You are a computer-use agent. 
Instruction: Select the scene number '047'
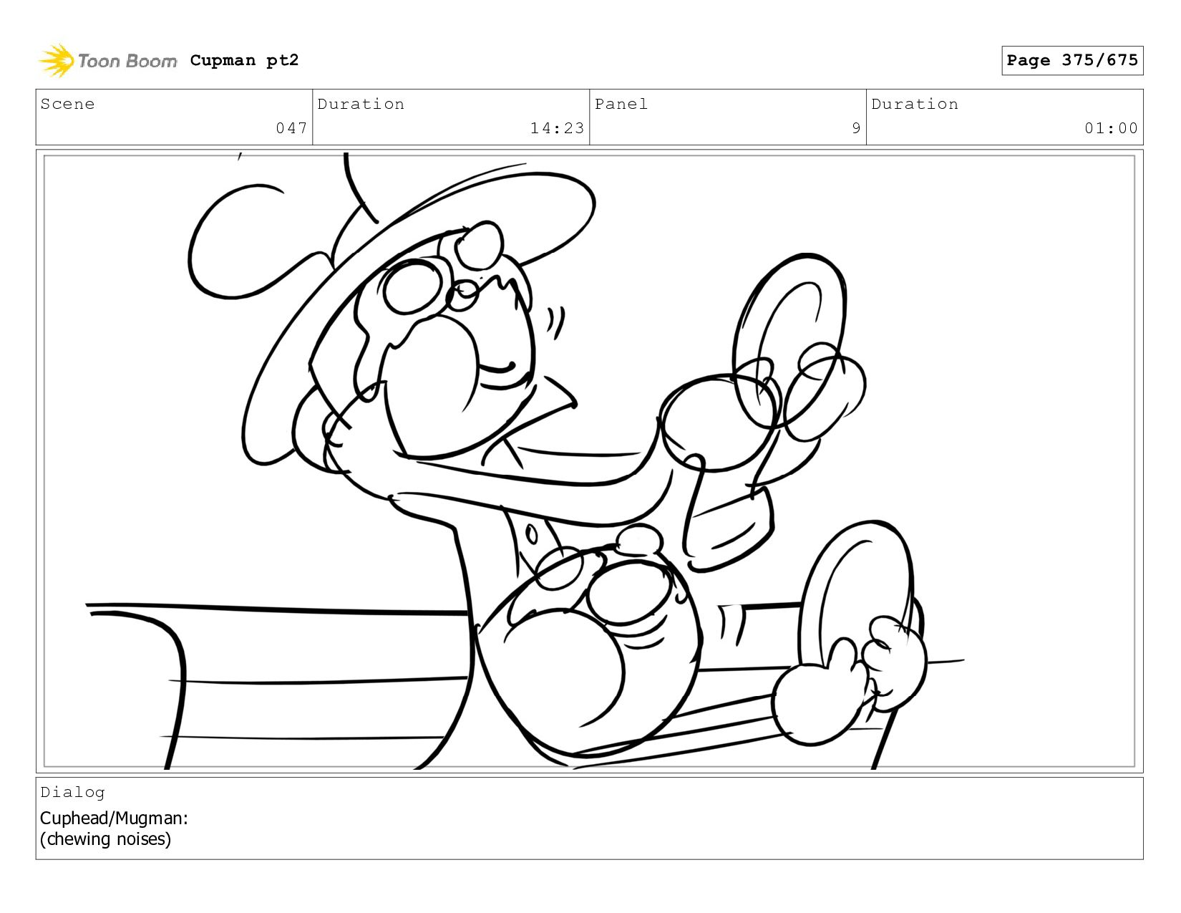[x=291, y=128]
